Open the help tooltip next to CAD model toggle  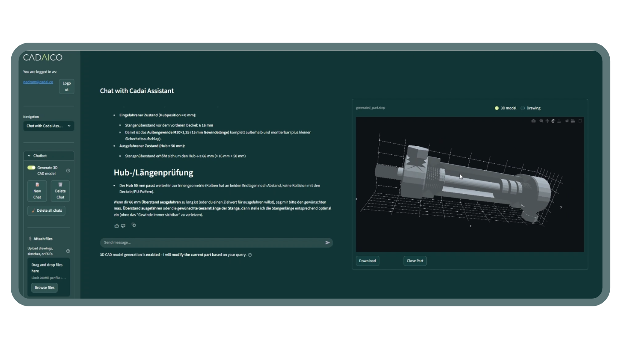tap(68, 170)
